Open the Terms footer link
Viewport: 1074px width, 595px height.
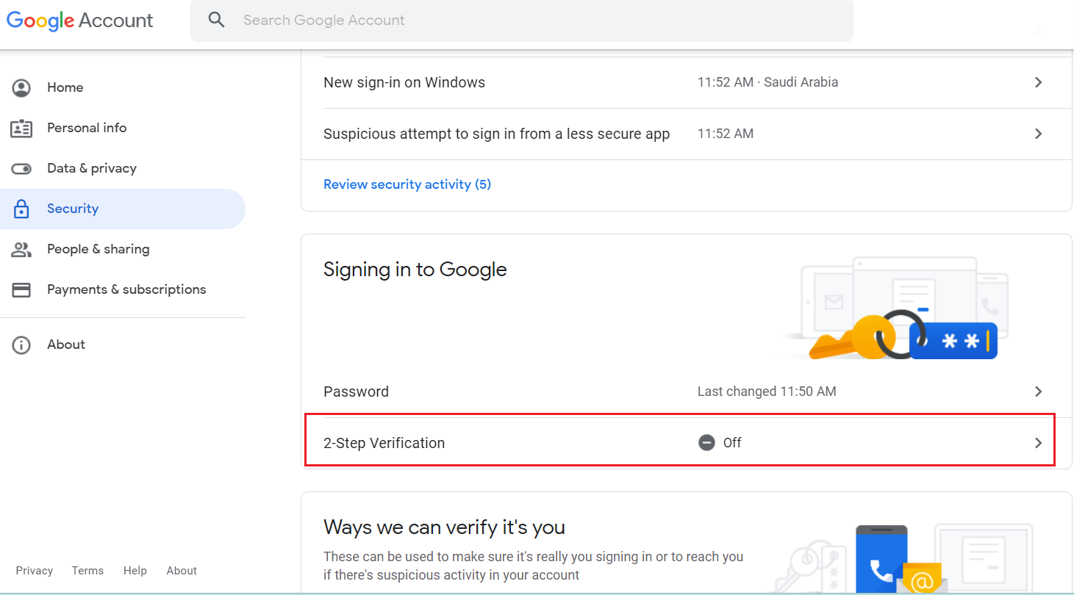pyautogui.click(x=87, y=571)
